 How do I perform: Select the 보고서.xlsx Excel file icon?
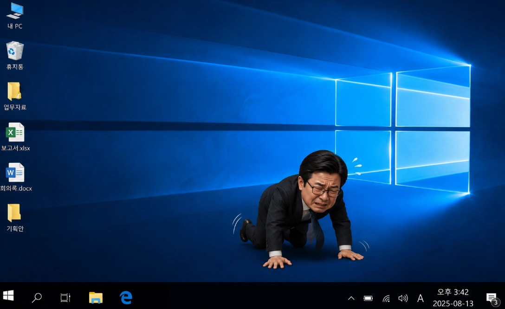click(15, 132)
